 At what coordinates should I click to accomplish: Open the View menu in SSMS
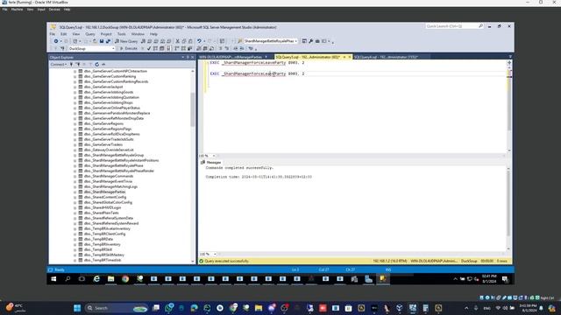76,34
